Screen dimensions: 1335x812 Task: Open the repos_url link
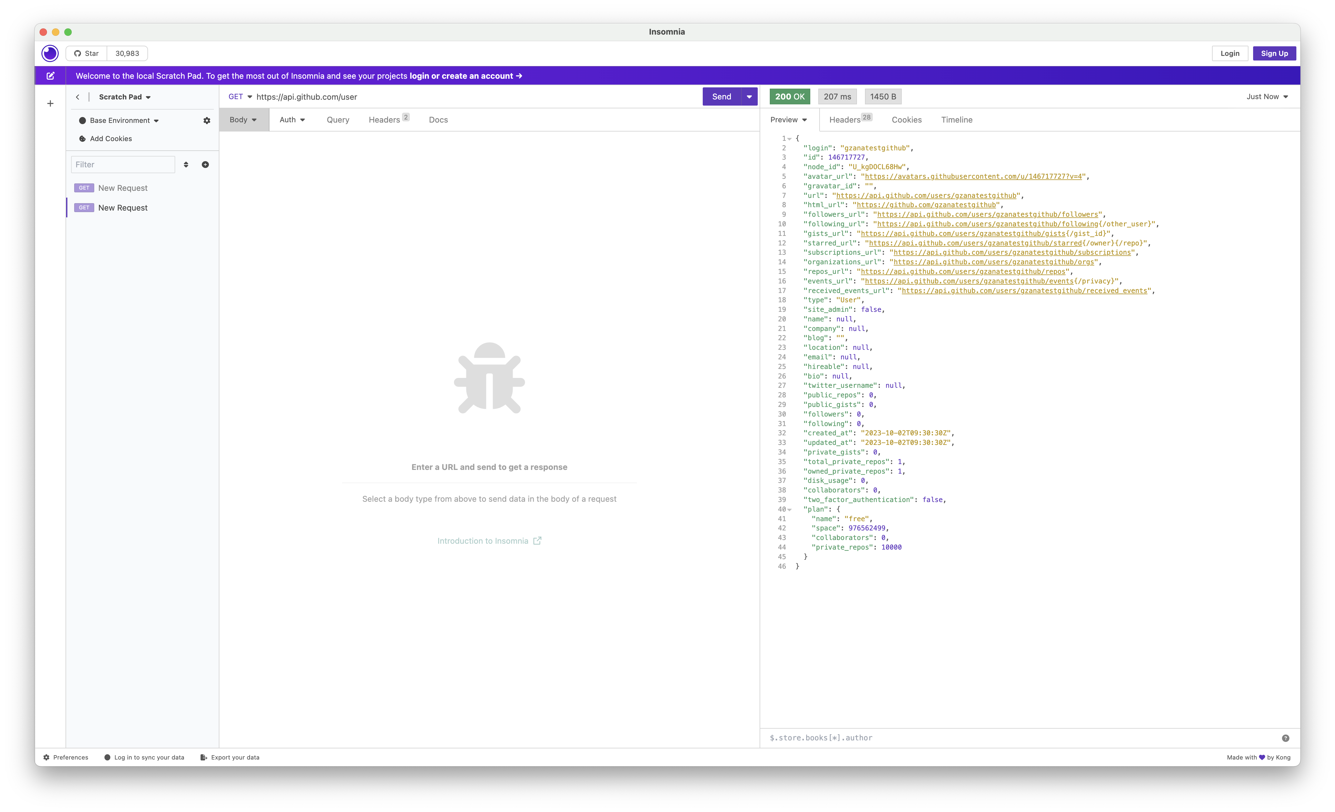(x=963, y=272)
